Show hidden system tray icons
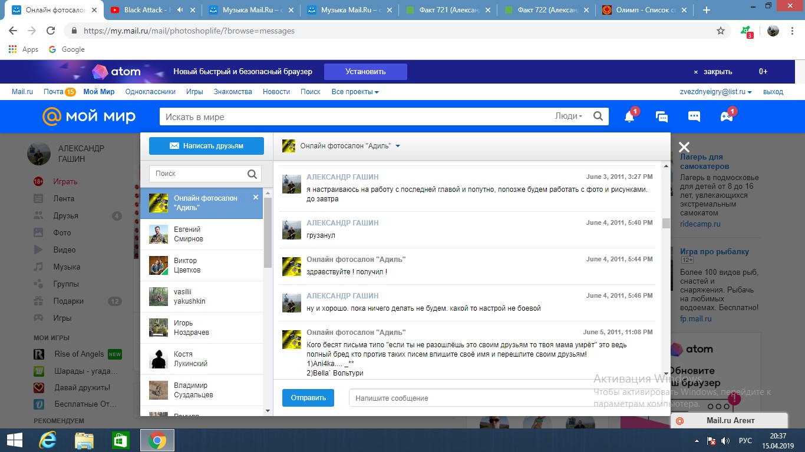The height and width of the screenshot is (452, 805). pyautogui.click(x=698, y=441)
